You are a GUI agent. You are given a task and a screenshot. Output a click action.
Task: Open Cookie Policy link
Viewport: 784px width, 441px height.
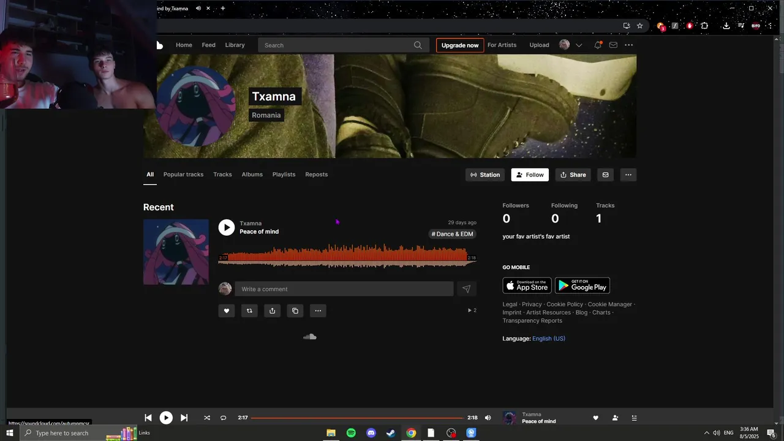565,304
